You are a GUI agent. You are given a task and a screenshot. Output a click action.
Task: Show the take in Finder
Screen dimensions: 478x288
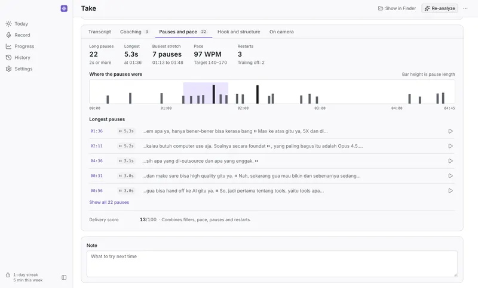point(397,8)
